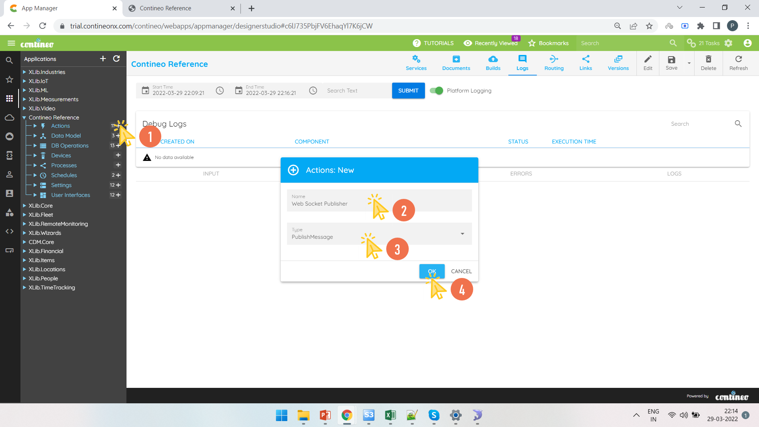This screenshot has width=759, height=427.
Task: Open the Services panel icon
Action: [x=416, y=62]
